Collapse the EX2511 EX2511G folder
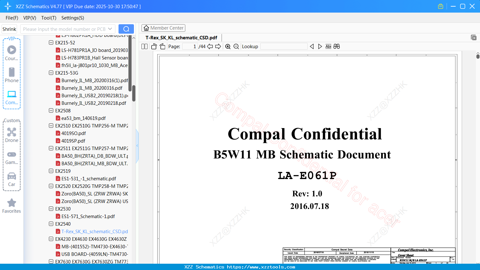Viewport: 480px width, 270px height. tap(51, 148)
